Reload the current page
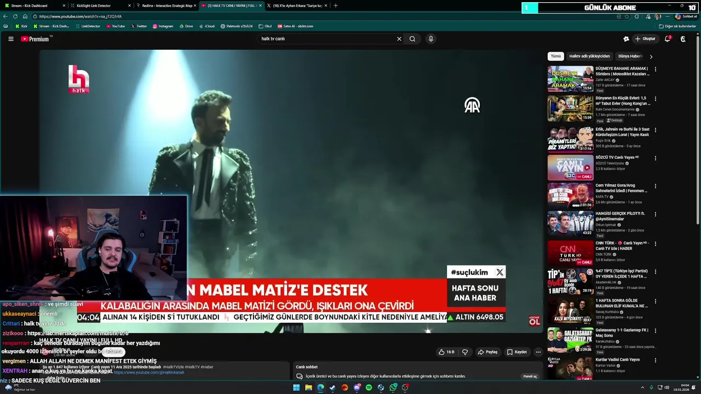Image resolution: width=701 pixels, height=394 pixels. (x=15, y=16)
